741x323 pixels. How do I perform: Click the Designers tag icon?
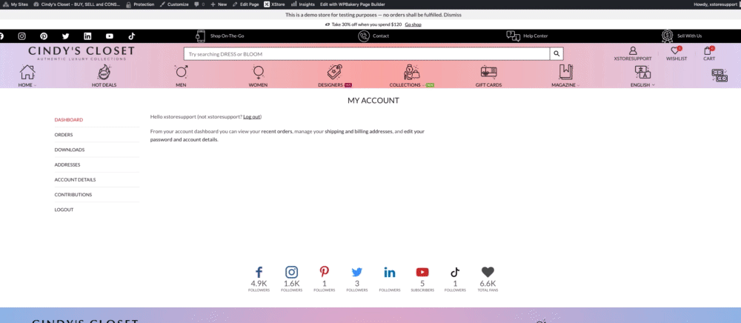pos(335,73)
